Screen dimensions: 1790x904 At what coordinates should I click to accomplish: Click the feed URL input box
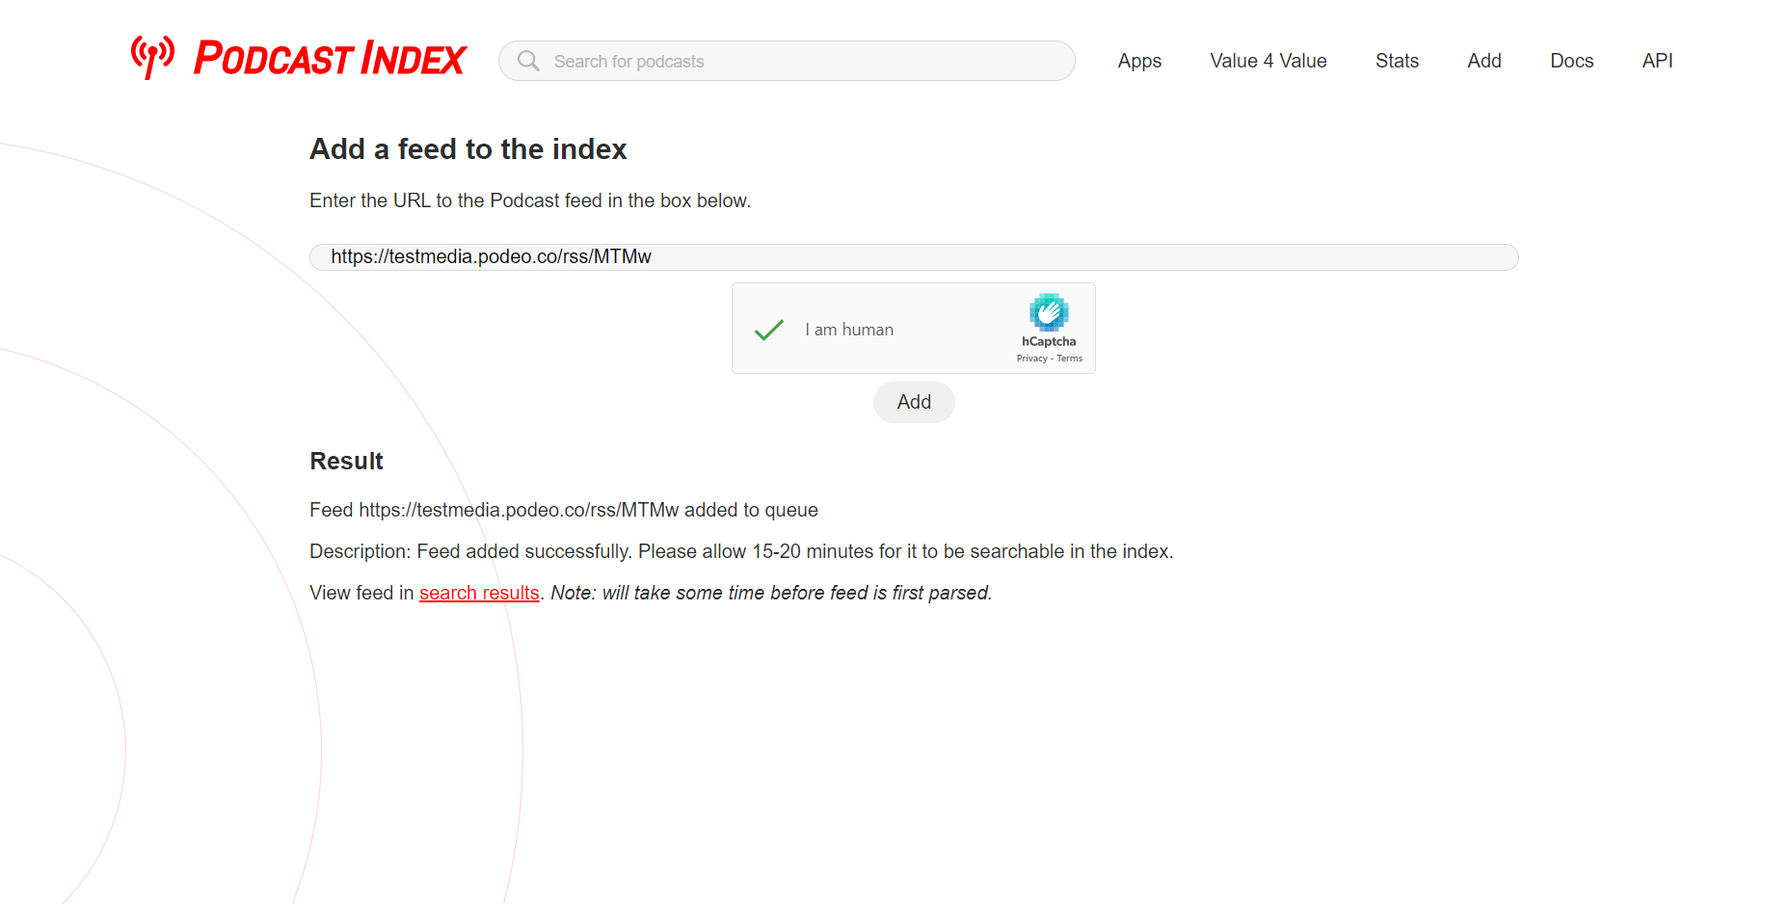coord(914,257)
